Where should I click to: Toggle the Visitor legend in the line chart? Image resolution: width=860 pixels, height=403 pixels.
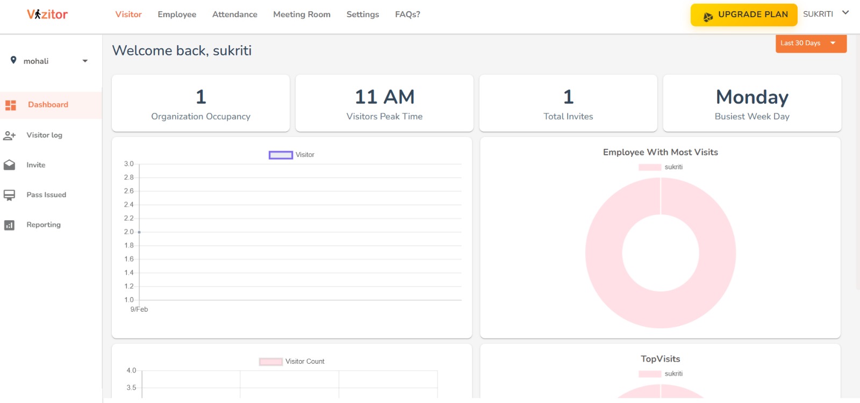[291, 155]
